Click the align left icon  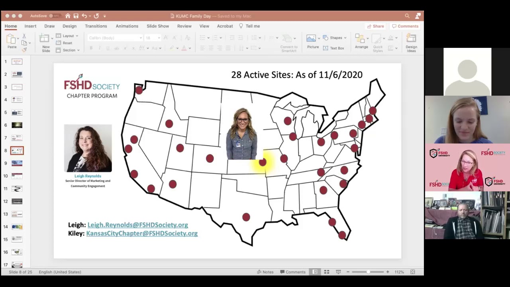pyautogui.click(x=202, y=48)
